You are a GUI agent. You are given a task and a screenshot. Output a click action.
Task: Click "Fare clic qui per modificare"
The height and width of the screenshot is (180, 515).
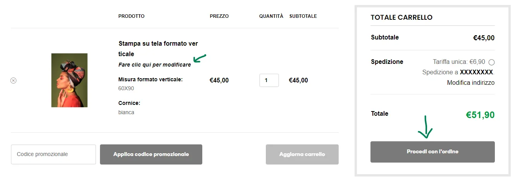click(x=155, y=65)
